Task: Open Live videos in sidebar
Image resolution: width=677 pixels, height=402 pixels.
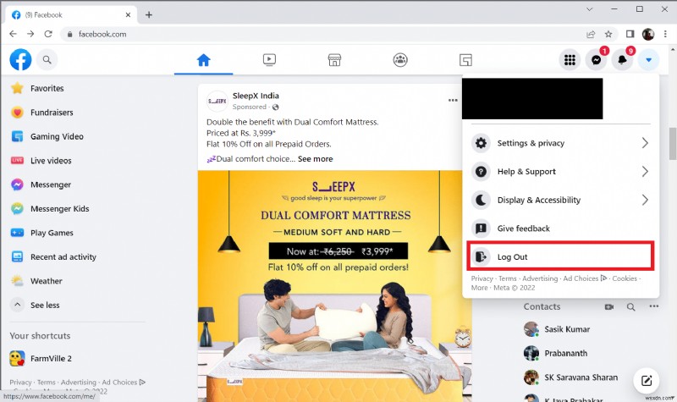Action: [x=51, y=161]
